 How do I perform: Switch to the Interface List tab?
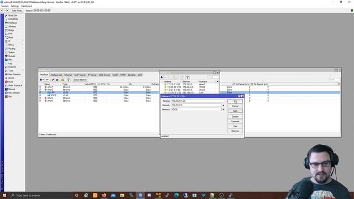pos(56,75)
